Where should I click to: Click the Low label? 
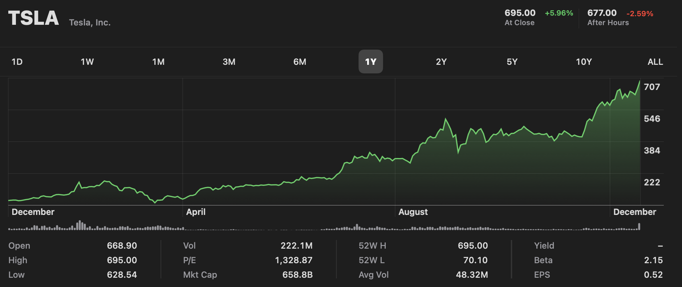(x=17, y=275)
